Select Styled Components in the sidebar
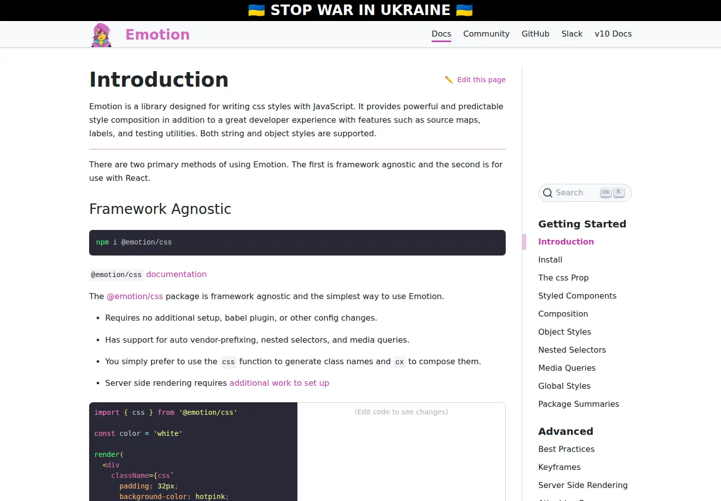Screen dimensions: 721x501 click(x=577, y=296)
